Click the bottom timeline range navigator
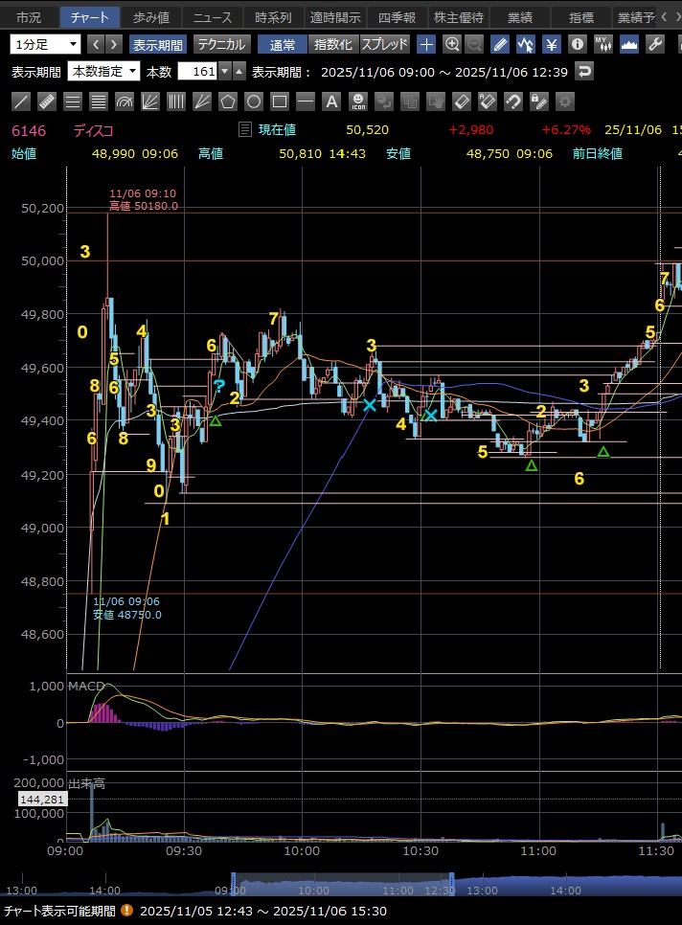Screen dimensions: 682x925 [342, 886]
